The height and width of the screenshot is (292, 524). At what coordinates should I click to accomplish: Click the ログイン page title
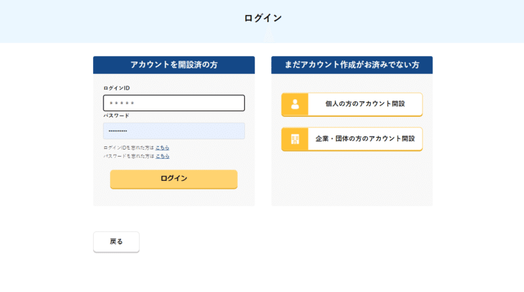[263, 18]
